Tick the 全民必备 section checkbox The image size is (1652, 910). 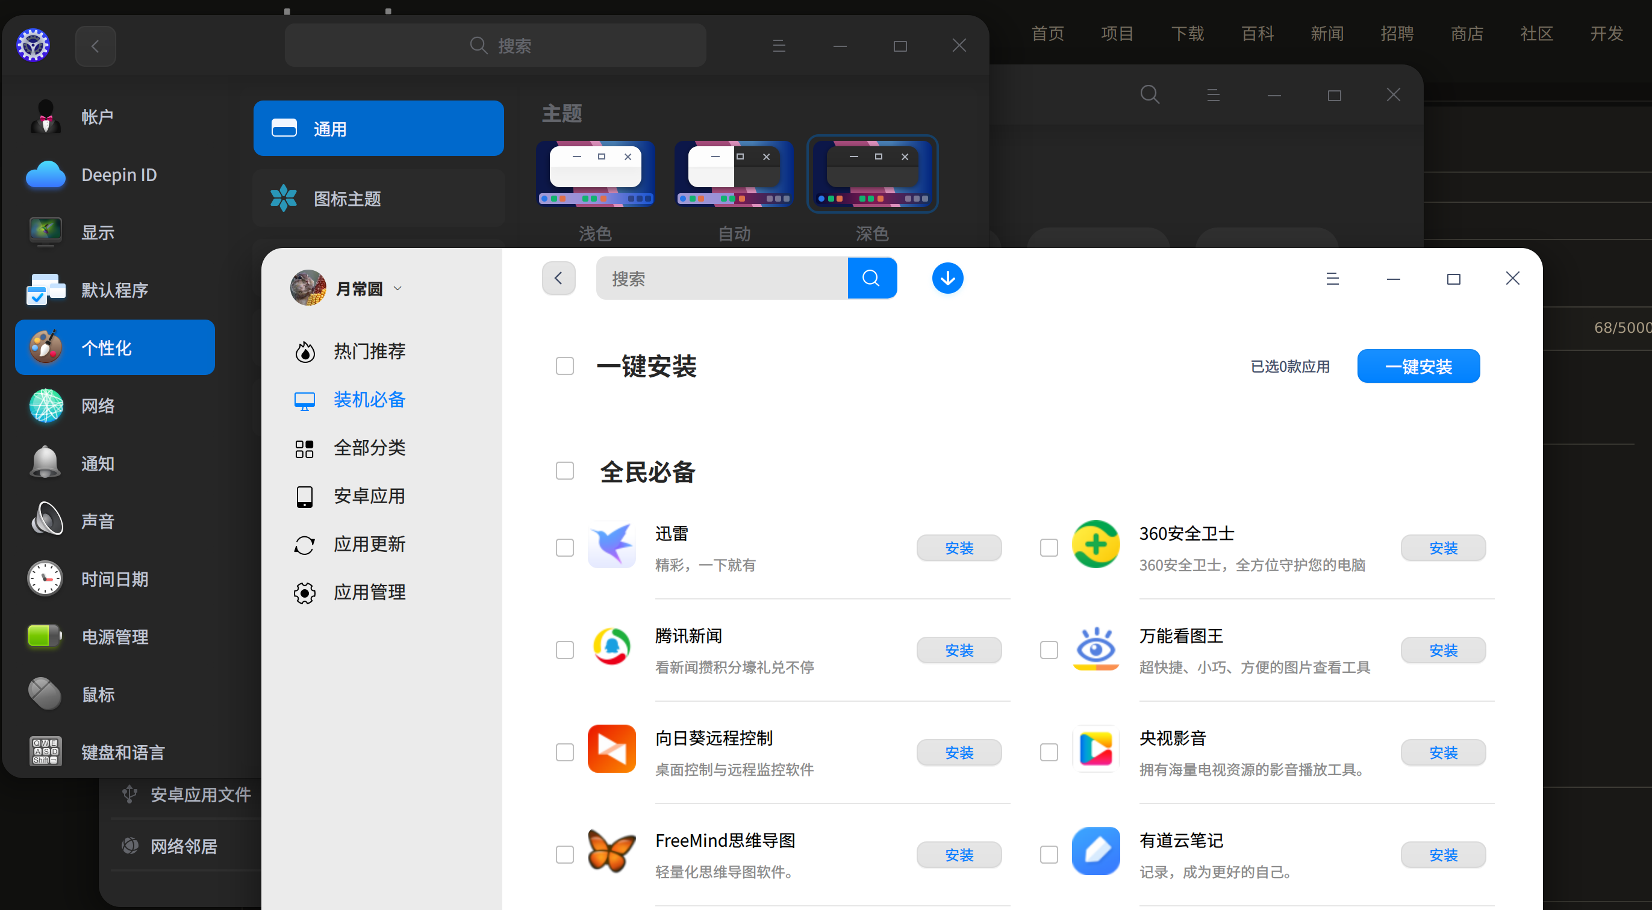564,471
